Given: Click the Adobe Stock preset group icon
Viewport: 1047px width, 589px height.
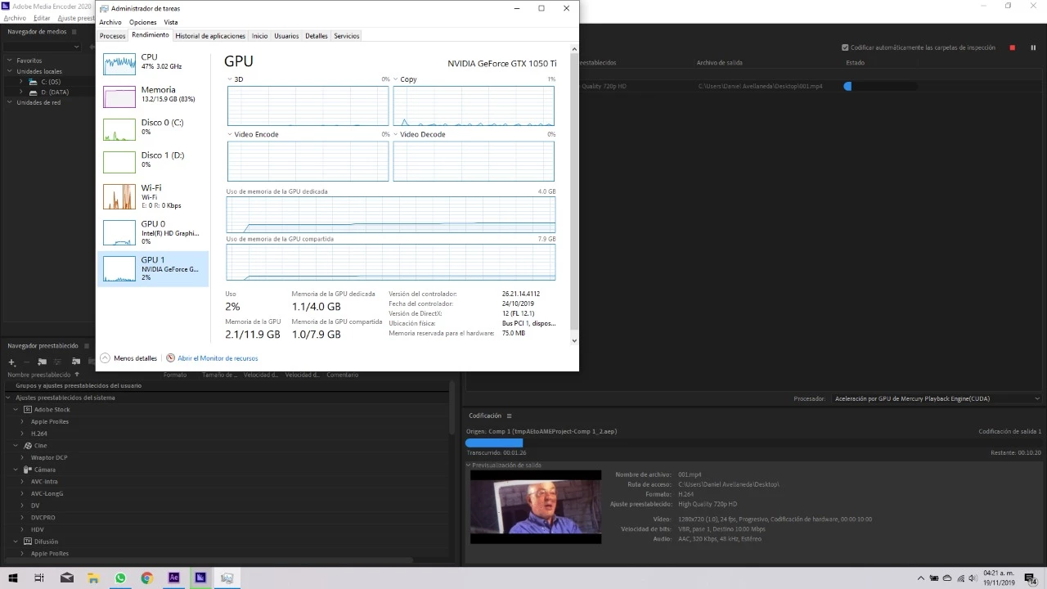Looking at the screenshot, I should coord(27,409).
